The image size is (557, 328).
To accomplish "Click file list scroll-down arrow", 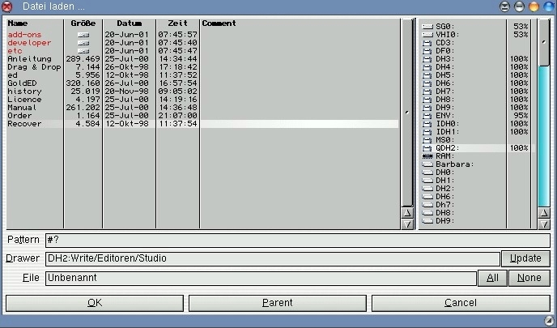I will pos(407,224).
